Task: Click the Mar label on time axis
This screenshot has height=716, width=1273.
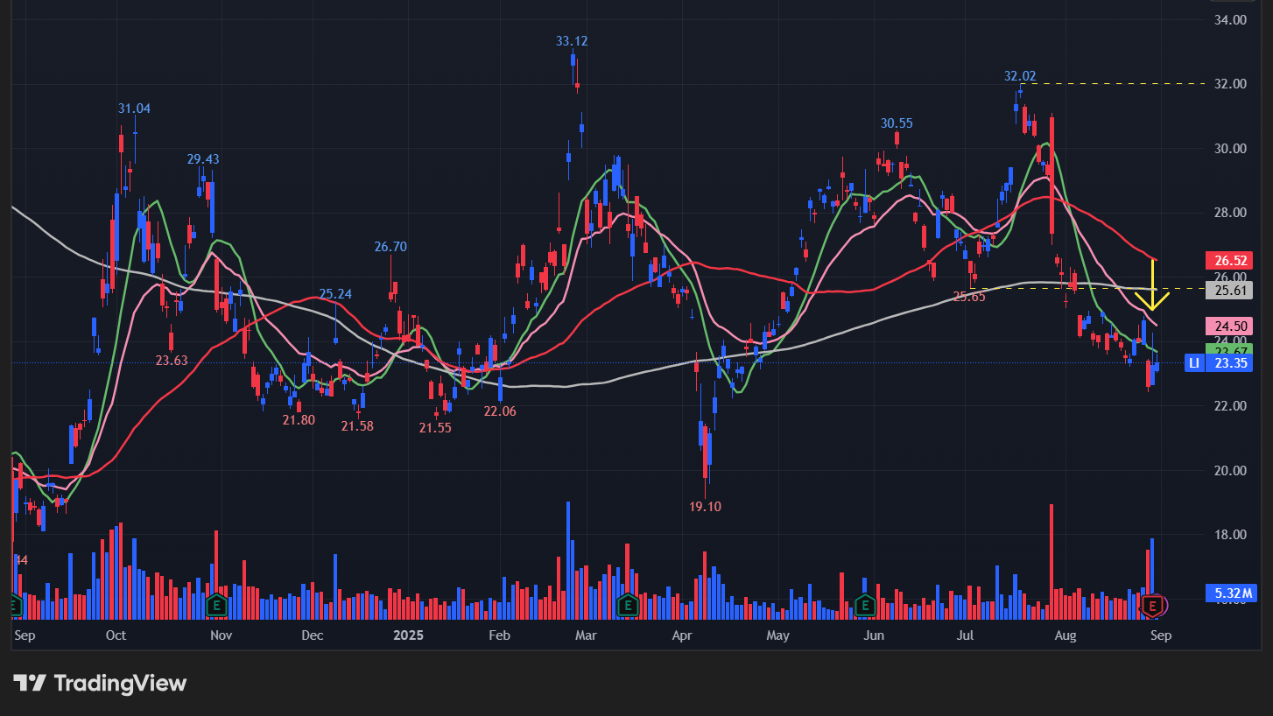Action: click(586, 635)
